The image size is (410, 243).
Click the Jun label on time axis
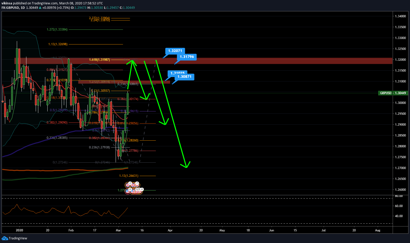tap(272, 230)
